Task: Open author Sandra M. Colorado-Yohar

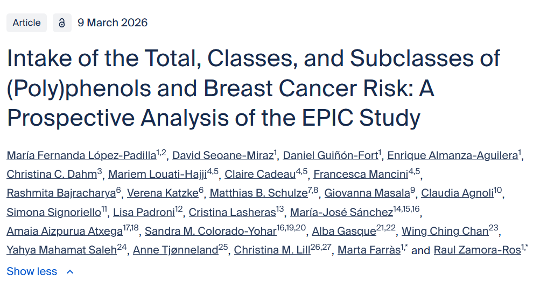Action: coord(211,232)
